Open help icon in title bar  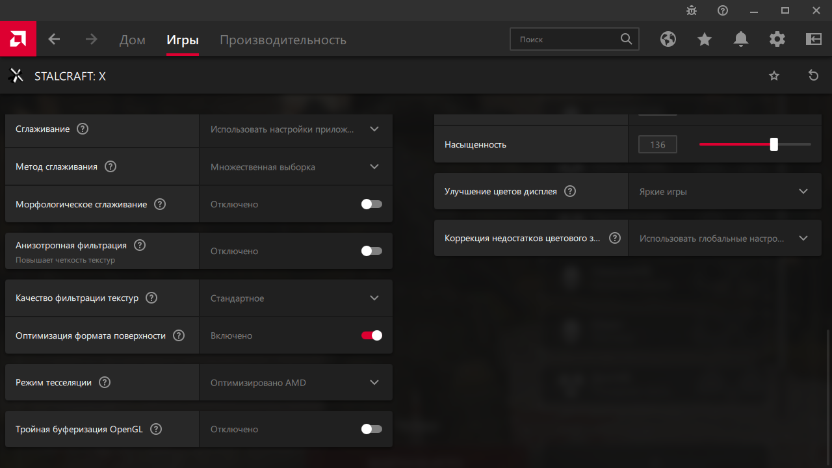click(x=723, y=10)
